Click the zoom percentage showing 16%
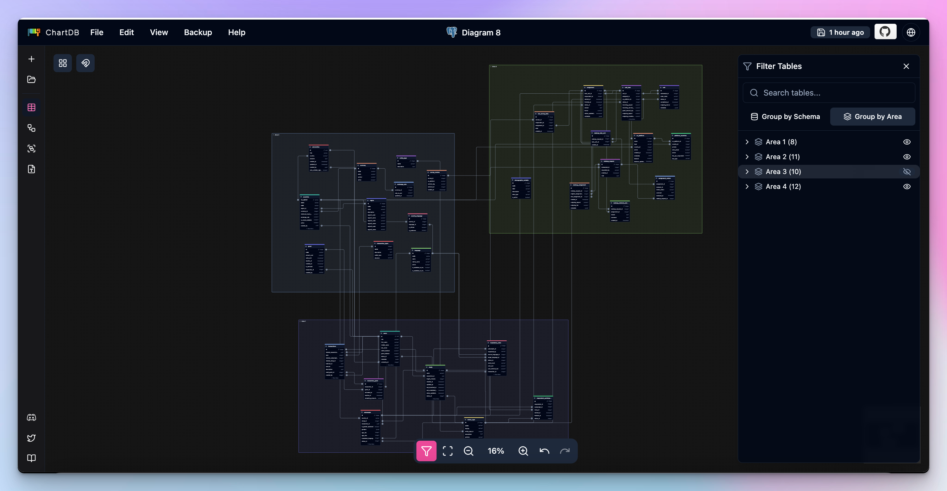This screenshot has width=947, height=491. tap(495, 451)
